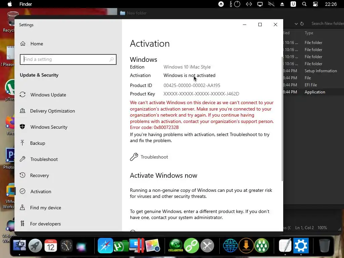Open green people group dock icon

click(x=261, y=245)
